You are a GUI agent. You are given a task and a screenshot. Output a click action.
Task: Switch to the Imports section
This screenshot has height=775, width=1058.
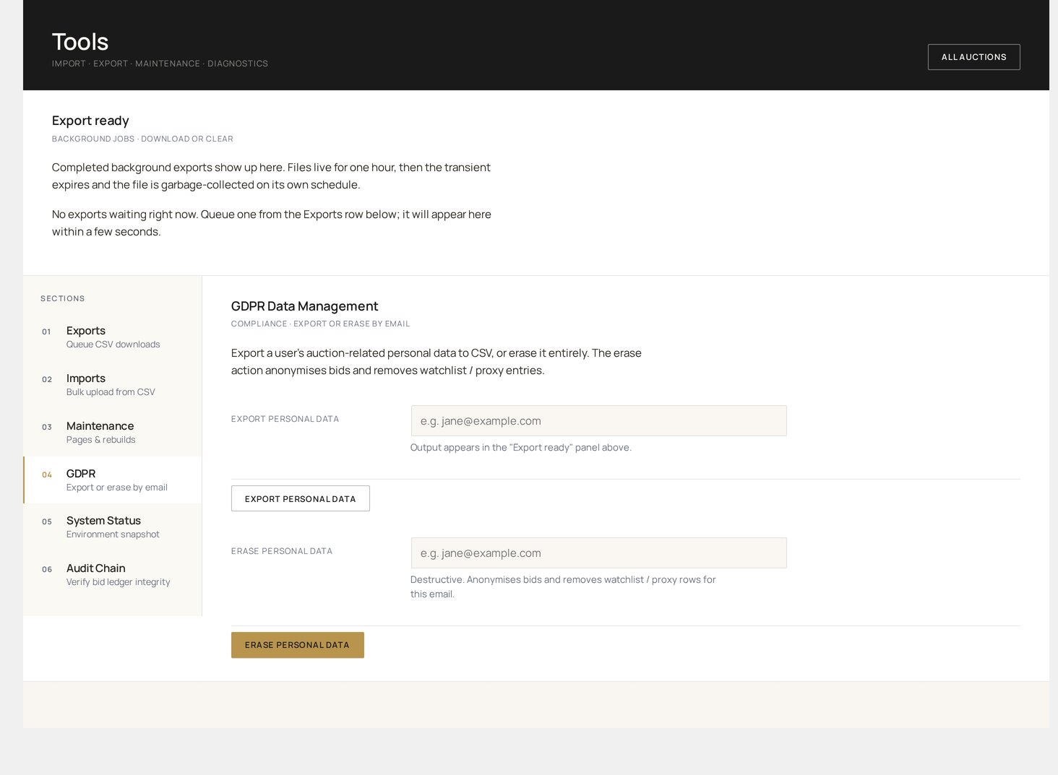(x=113, y=385)
